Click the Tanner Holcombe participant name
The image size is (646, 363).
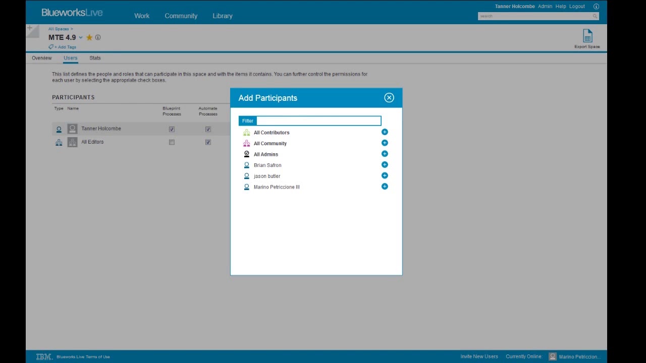(x=101, y=129)
